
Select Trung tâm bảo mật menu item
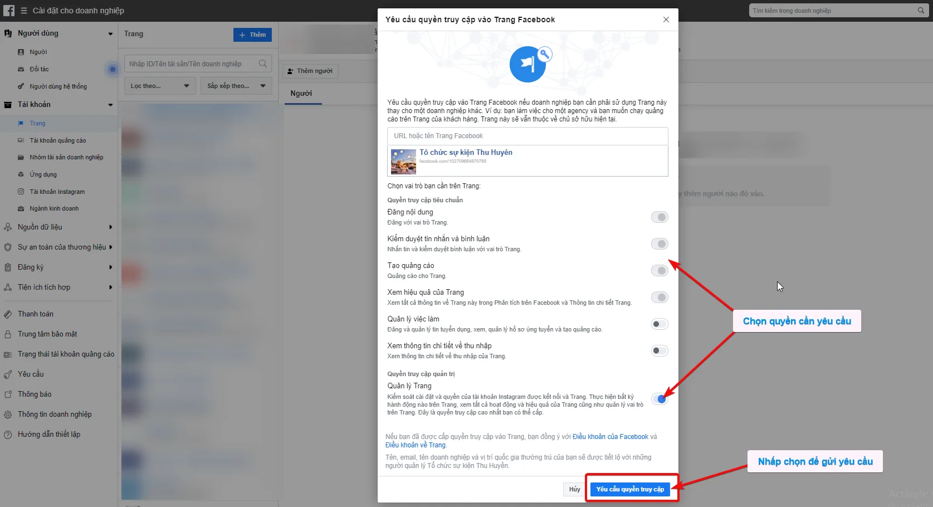point(47,334)
